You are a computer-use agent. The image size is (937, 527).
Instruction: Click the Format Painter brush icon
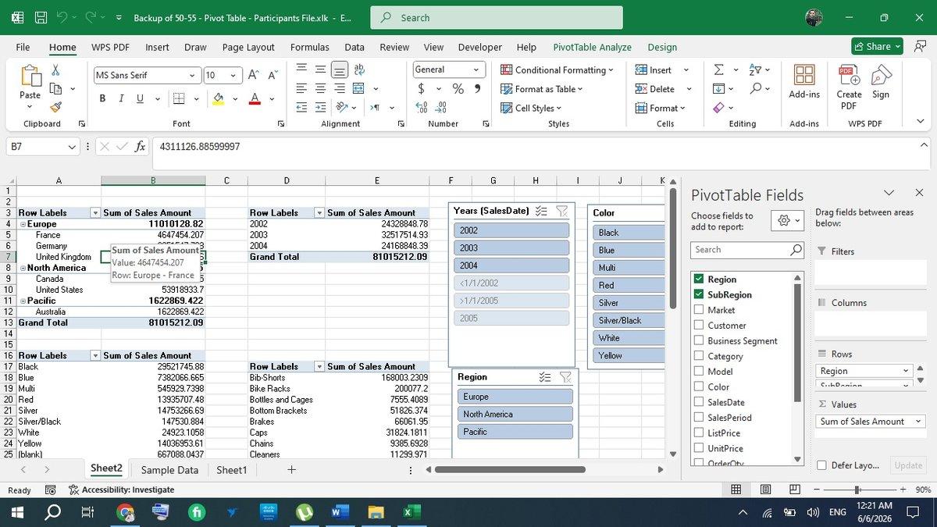pos(55,107)
